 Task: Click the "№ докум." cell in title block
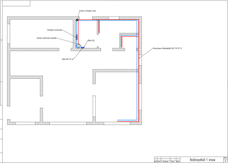[x=166, y=161]
